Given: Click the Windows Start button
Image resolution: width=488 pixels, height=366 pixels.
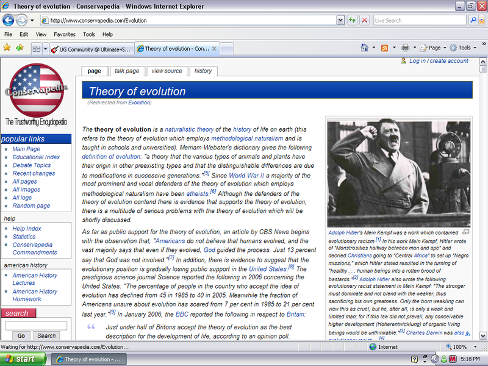Looking at the screenshot, I should point(23,359).
